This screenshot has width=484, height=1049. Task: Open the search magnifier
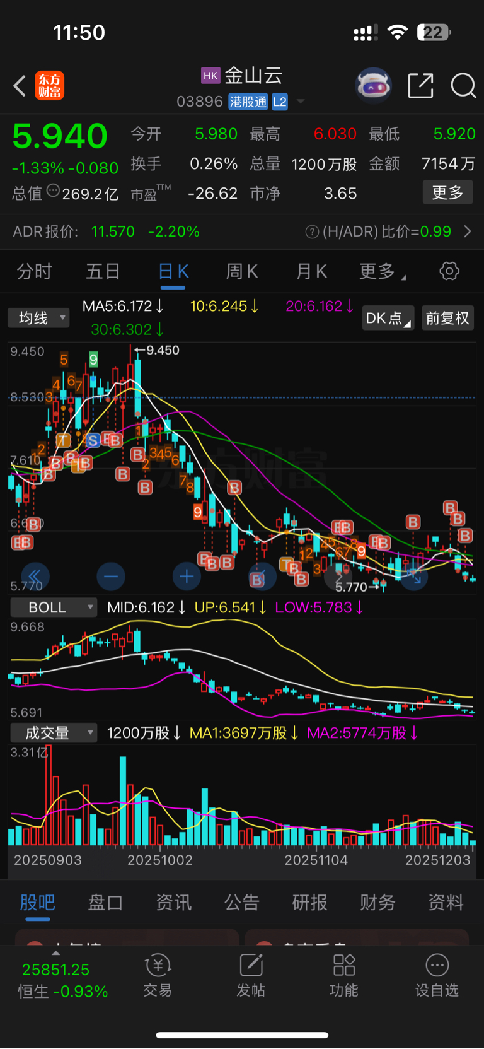point(463,86)
